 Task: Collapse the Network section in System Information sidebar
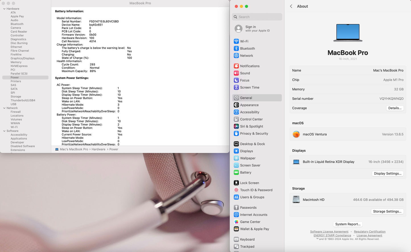coord(4,108)
